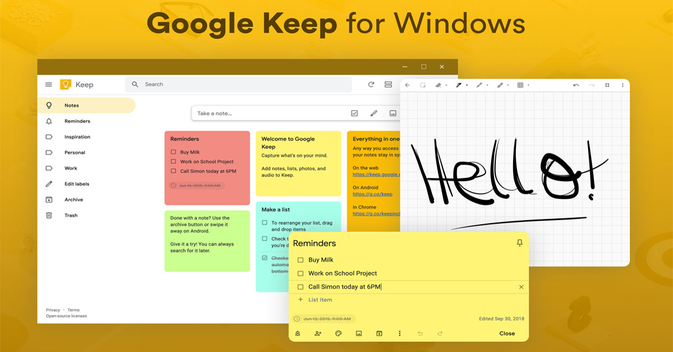Refresh notes with the reload icon
The width and height of the screenshot is (673, 352).
click(371, 85)
